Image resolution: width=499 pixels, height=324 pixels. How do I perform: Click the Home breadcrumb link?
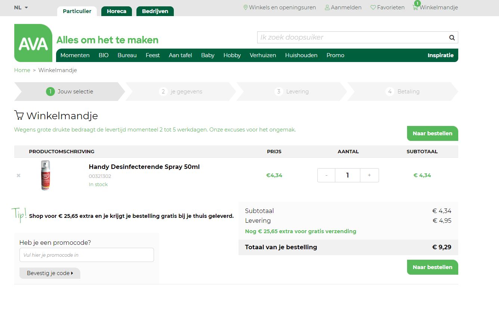point(22,70)
